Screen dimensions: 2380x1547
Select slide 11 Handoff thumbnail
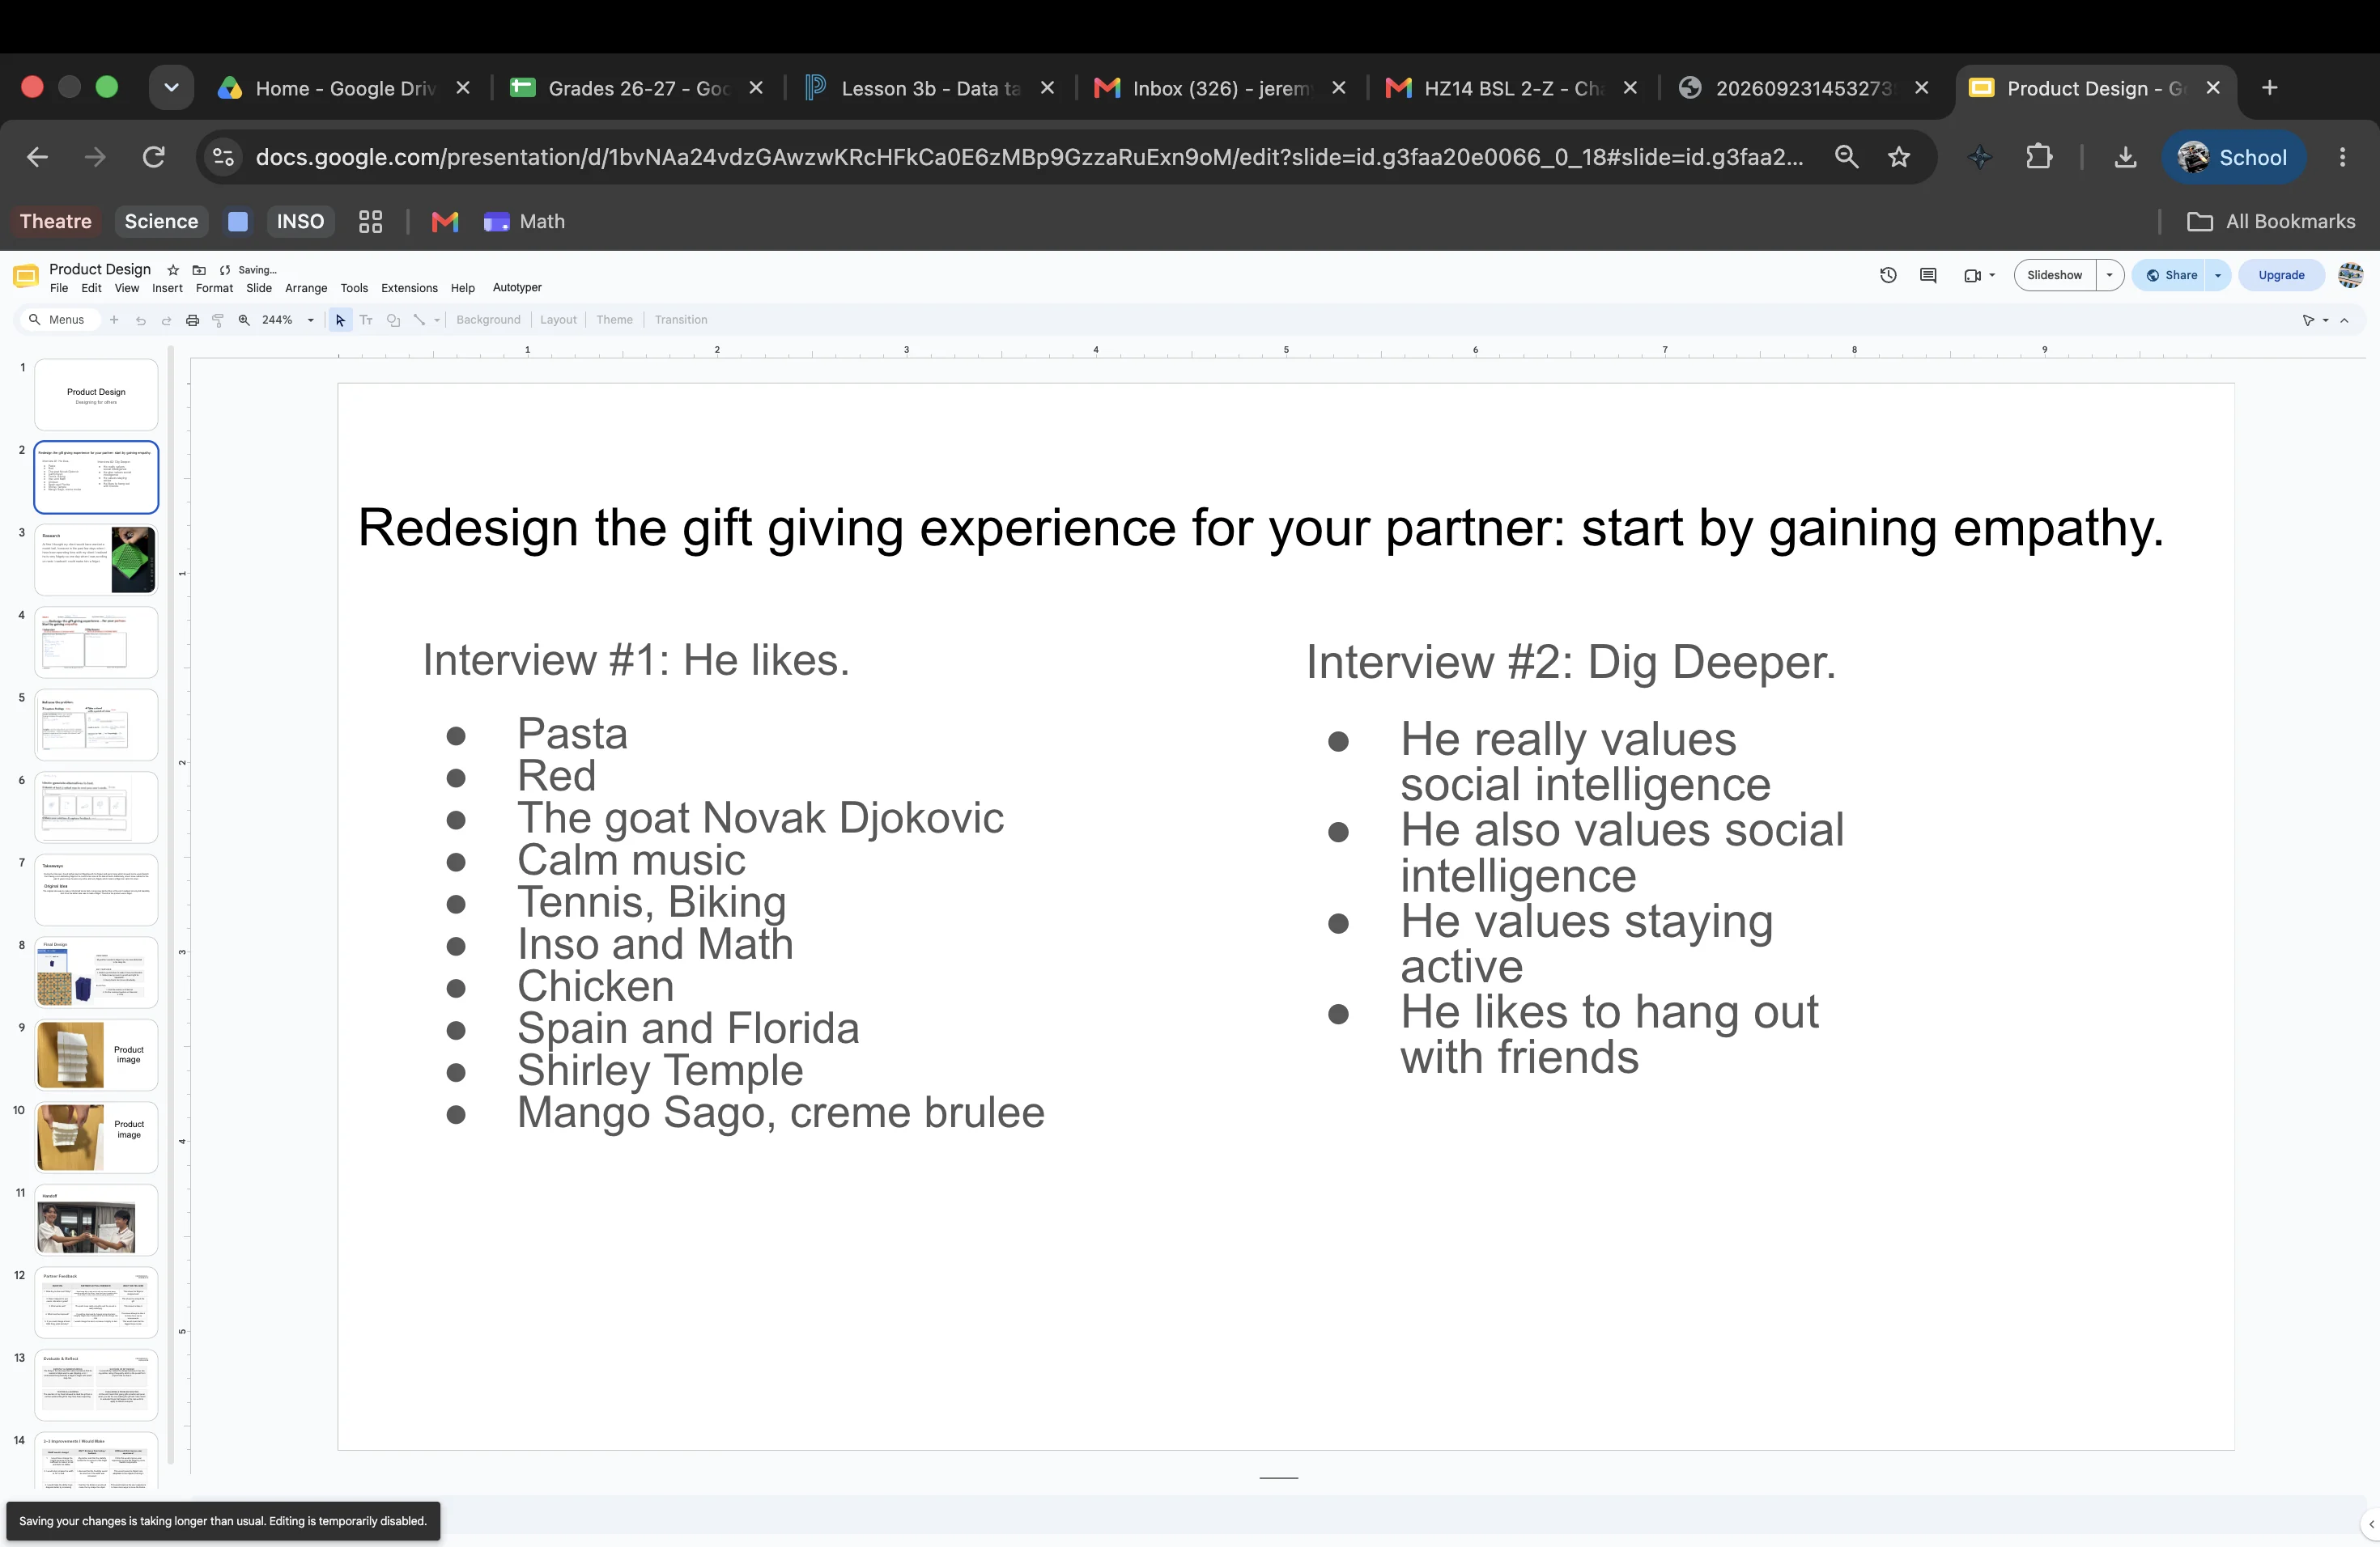tap(96, 1219)
